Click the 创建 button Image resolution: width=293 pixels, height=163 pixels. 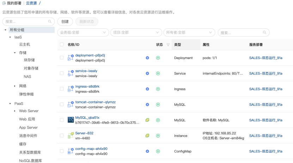click(65, 22)
